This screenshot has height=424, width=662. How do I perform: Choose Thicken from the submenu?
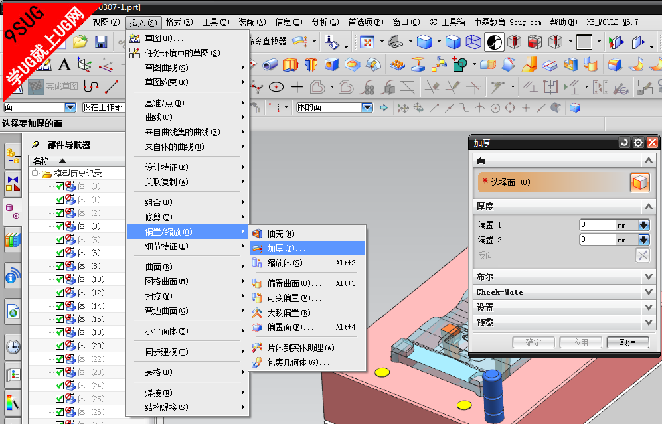307,248
